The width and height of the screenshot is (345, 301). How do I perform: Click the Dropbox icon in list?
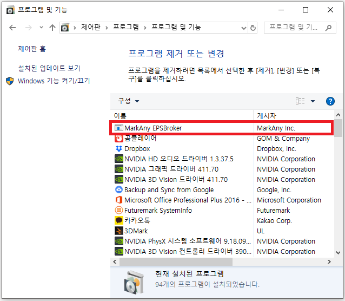click(x=119, y=149)
